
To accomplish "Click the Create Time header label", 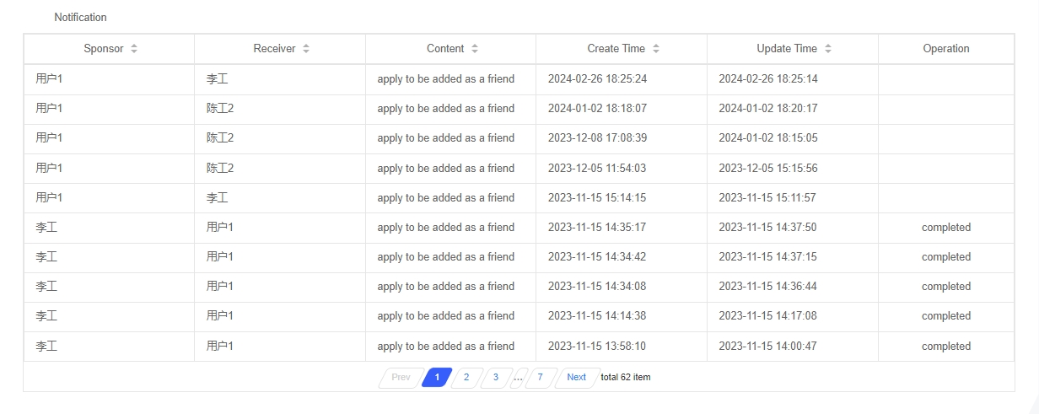I will [616, 49].
